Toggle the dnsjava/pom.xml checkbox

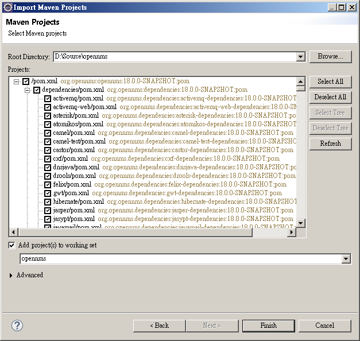48,168
